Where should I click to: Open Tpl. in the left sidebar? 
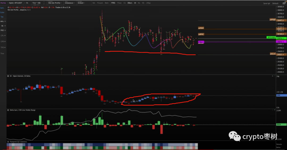point(2,17)
